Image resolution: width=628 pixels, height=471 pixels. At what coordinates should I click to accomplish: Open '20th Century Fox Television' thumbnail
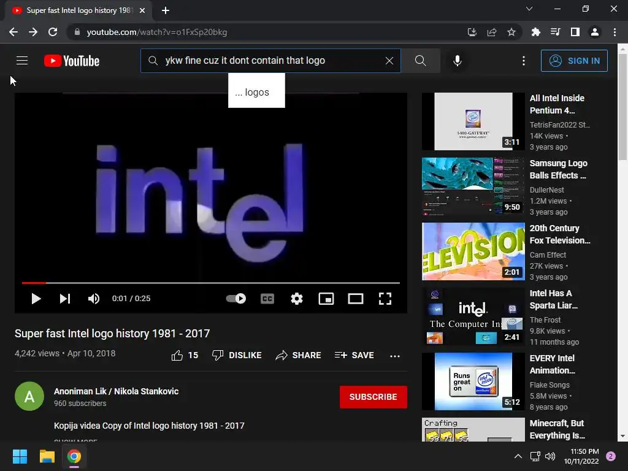[x=473, y=251]
